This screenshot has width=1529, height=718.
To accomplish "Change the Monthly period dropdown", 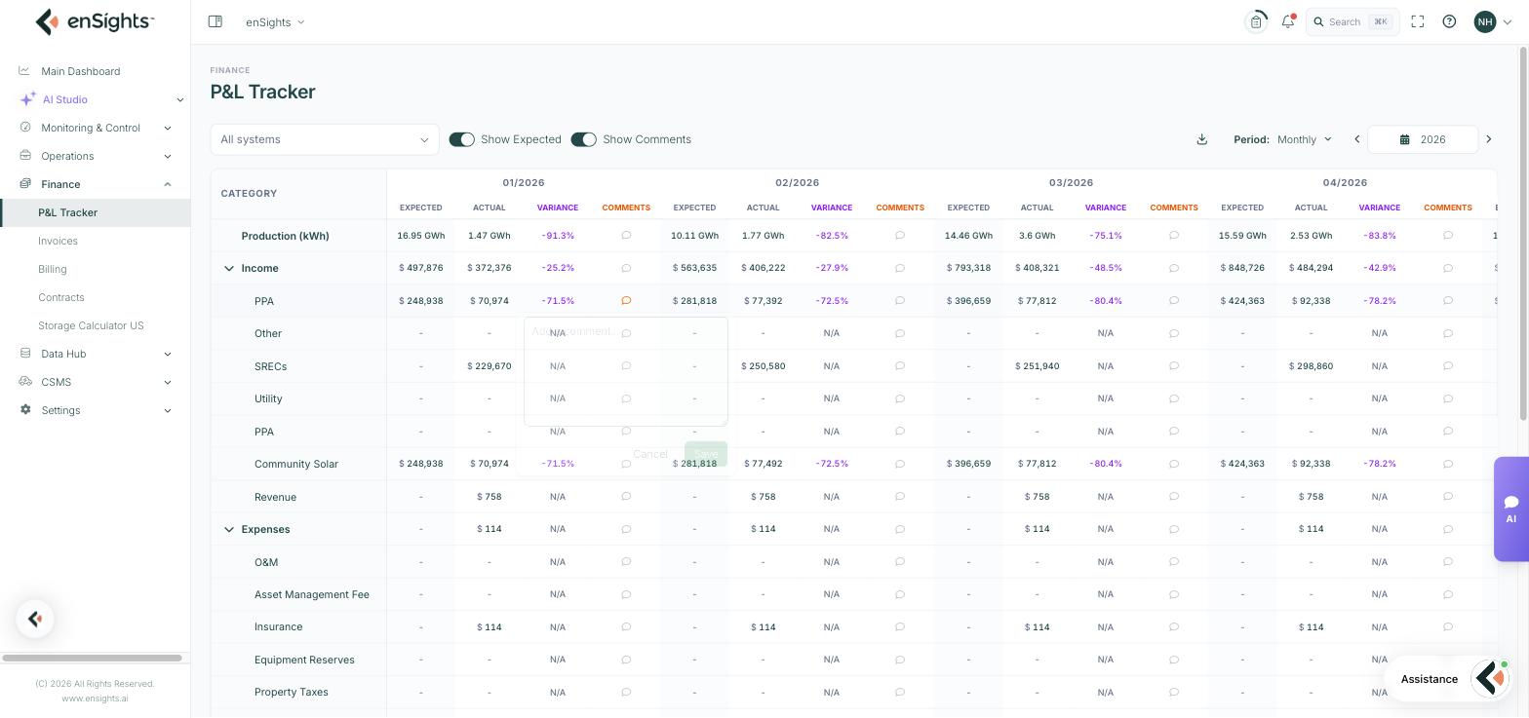I will [1305, 139].
